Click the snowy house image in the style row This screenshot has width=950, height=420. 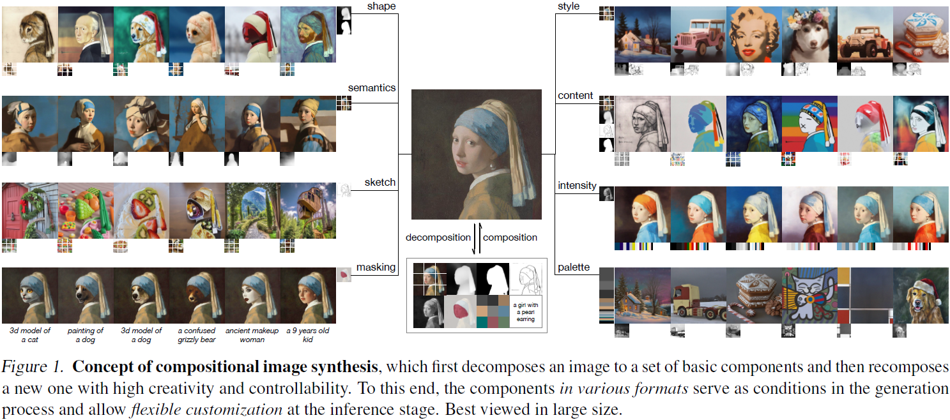[x=643, y=34]
